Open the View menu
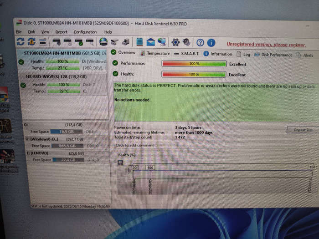The image size is (319, 239). 45,32
